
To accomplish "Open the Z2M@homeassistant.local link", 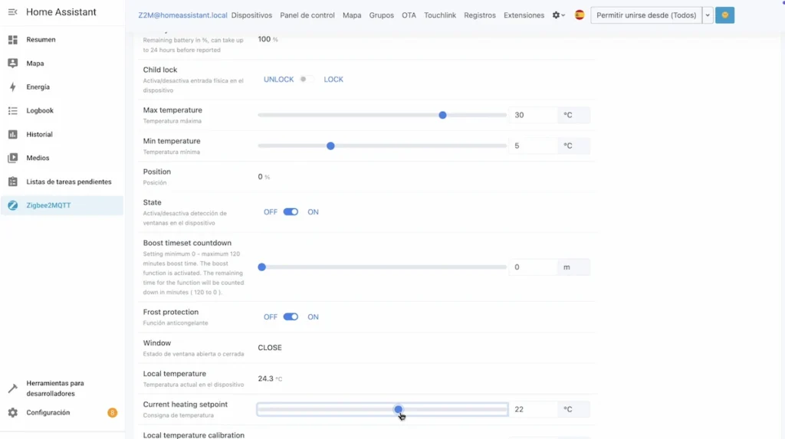I will click(x=182, y=15).
